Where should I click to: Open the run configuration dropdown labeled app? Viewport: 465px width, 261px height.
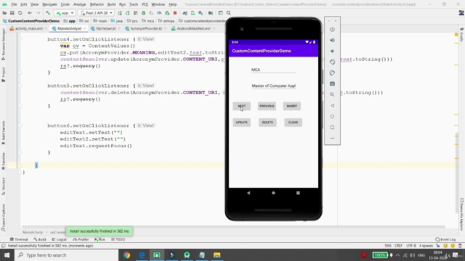point(65,13)
